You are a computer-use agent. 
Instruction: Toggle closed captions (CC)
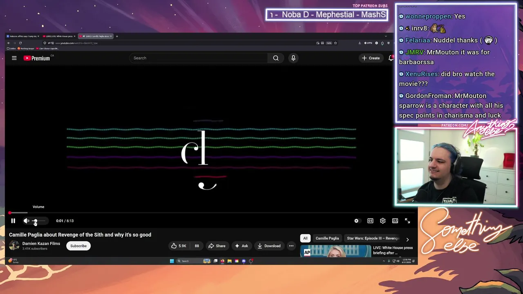(x=370, y=221)
